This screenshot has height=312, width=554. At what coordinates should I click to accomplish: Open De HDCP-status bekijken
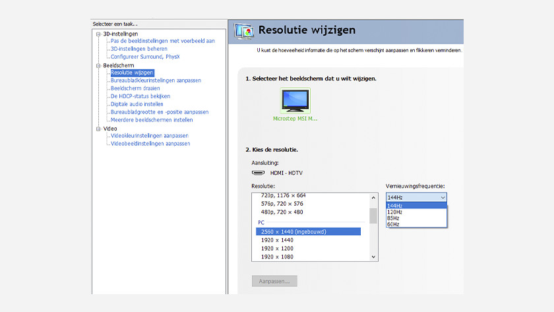[x=140, y=96]
